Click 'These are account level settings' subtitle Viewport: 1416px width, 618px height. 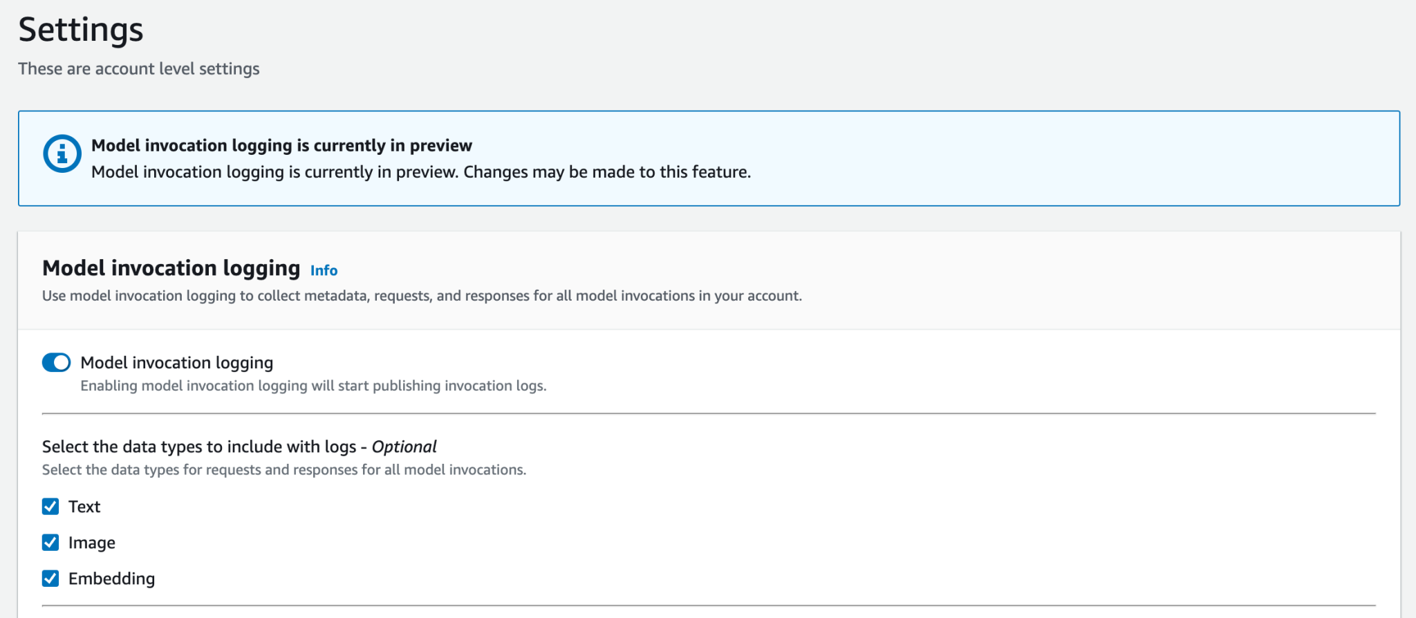tap(139, 69)
